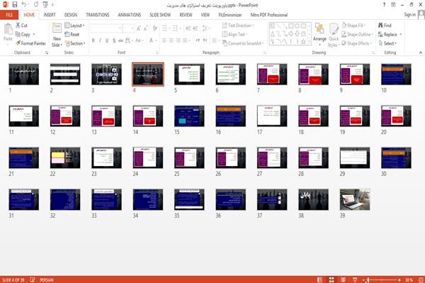Switch to the SLIDE SHOW tab
Image resolution: width=425 pixels, height=283 pixels.
tap(160, 15)
